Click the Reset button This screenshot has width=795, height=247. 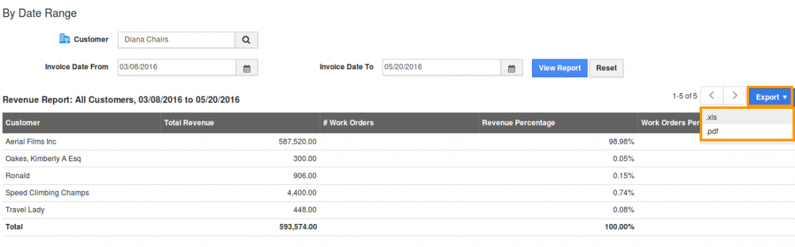click(x=606, y=68)
